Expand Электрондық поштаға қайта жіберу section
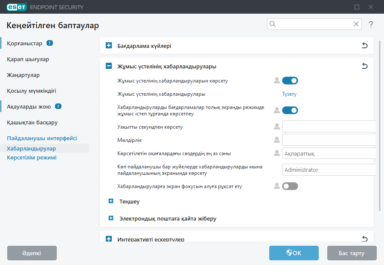384x265 pixels. [111, 218]
